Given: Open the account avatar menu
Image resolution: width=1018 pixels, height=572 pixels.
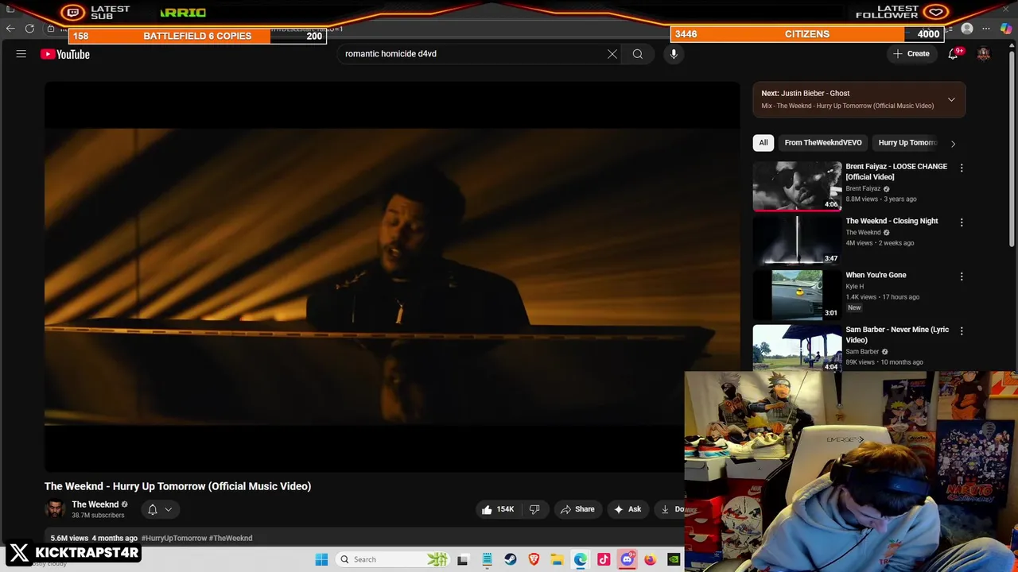Looking at the screenshot, I should click(984, 54).
